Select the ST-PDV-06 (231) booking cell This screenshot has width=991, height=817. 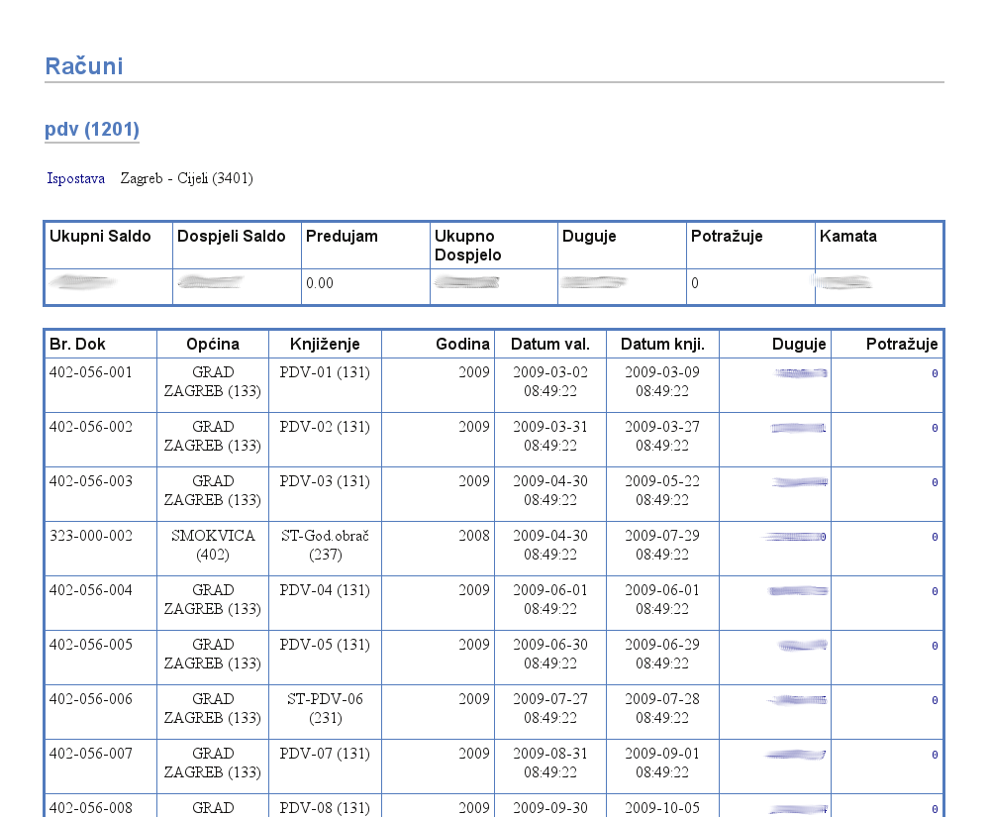pos(325,708)
